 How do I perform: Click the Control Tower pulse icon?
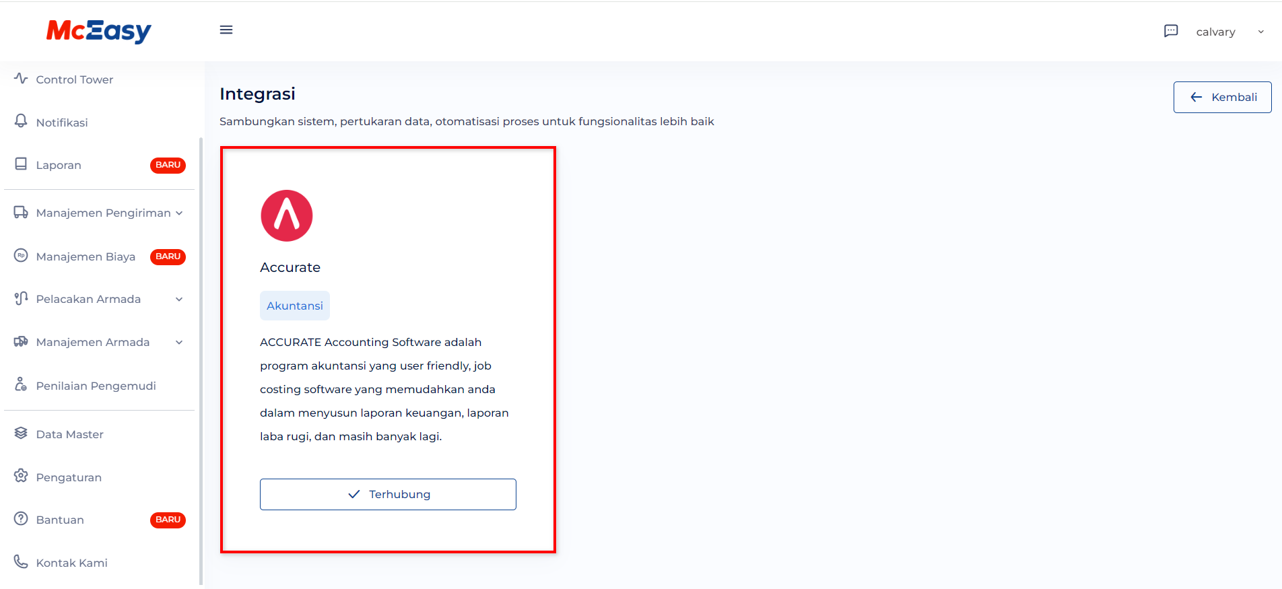point(21,79)
